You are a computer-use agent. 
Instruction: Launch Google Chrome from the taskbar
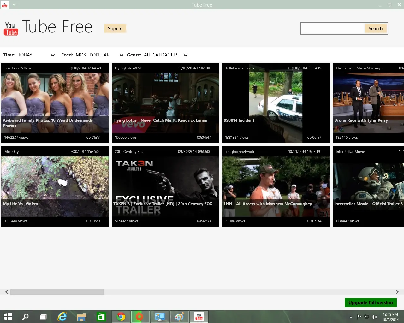[121, 317]
